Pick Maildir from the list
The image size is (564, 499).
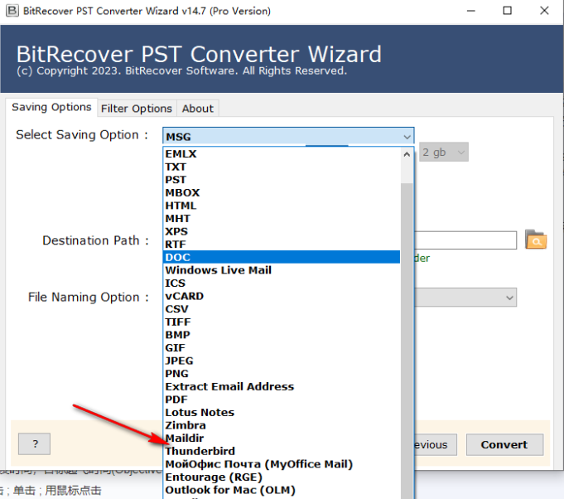pos(282,438)
